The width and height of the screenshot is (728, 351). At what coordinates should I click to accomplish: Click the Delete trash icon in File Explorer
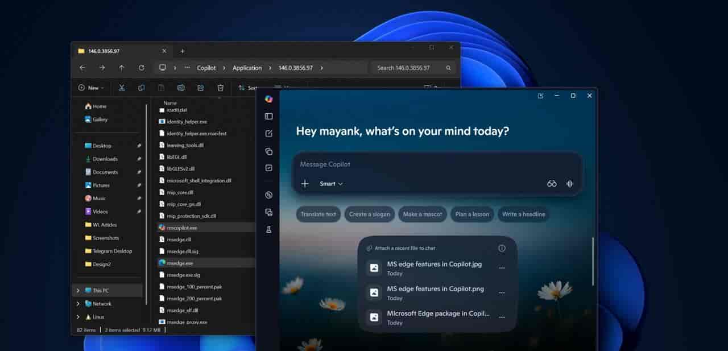(x=221, y=88)
